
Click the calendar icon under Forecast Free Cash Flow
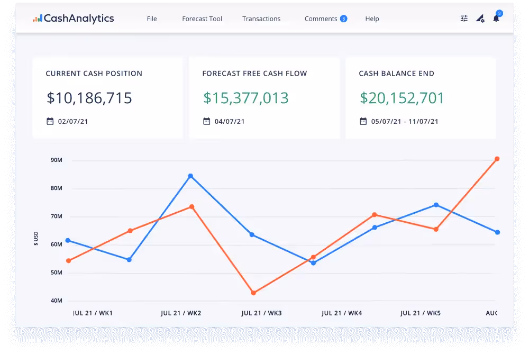pos(206,121)
